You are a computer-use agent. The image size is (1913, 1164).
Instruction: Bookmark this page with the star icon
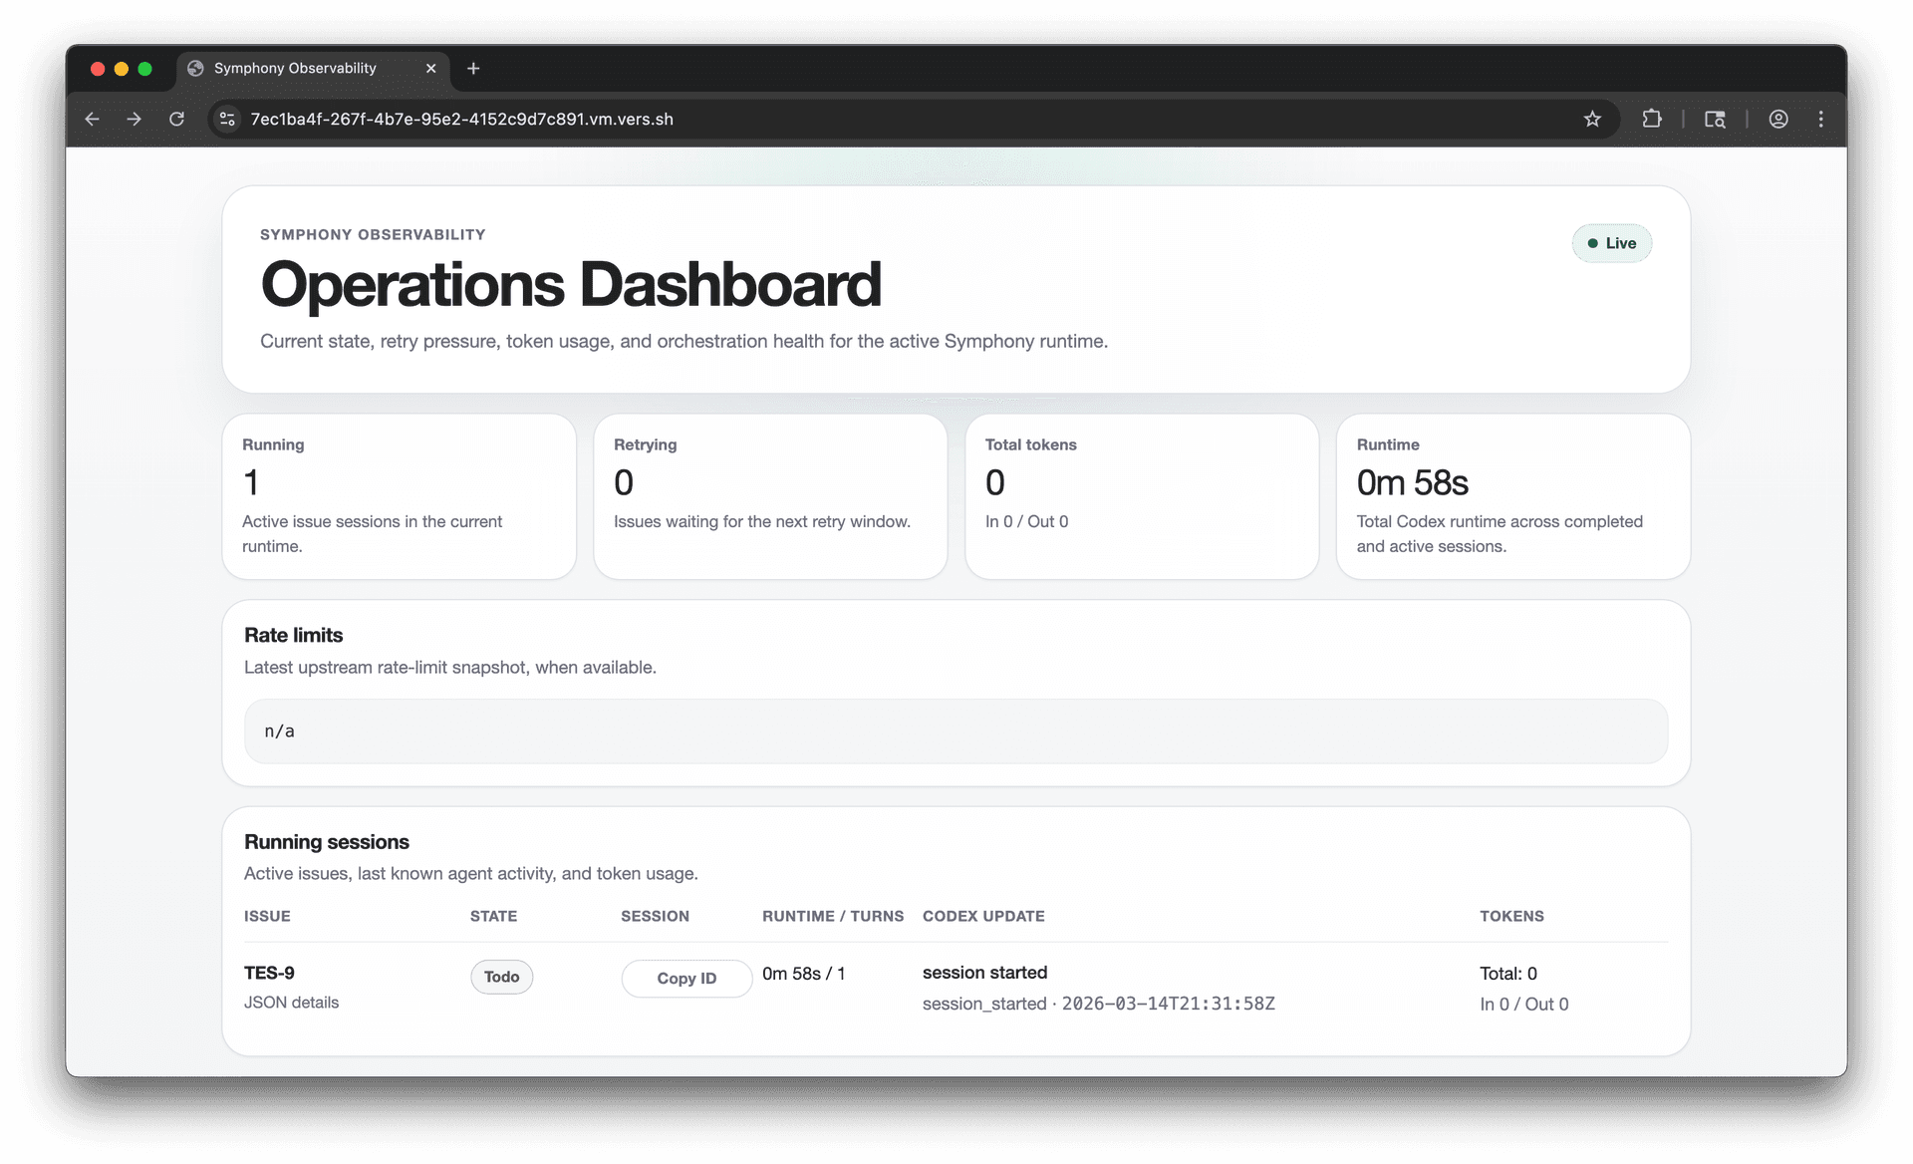point(1592,119)
